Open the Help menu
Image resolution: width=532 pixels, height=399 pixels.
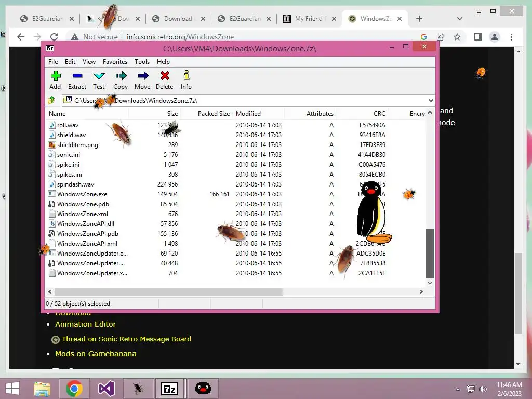click(x=163, y=62)
